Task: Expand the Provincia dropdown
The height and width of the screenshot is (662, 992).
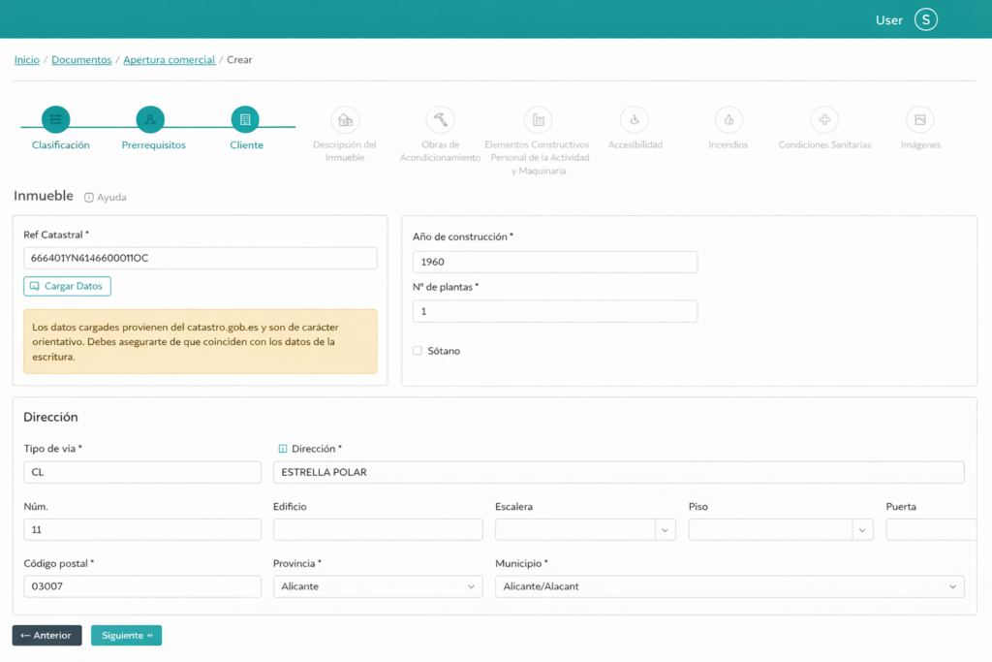Action: click(x=378, y=586)
